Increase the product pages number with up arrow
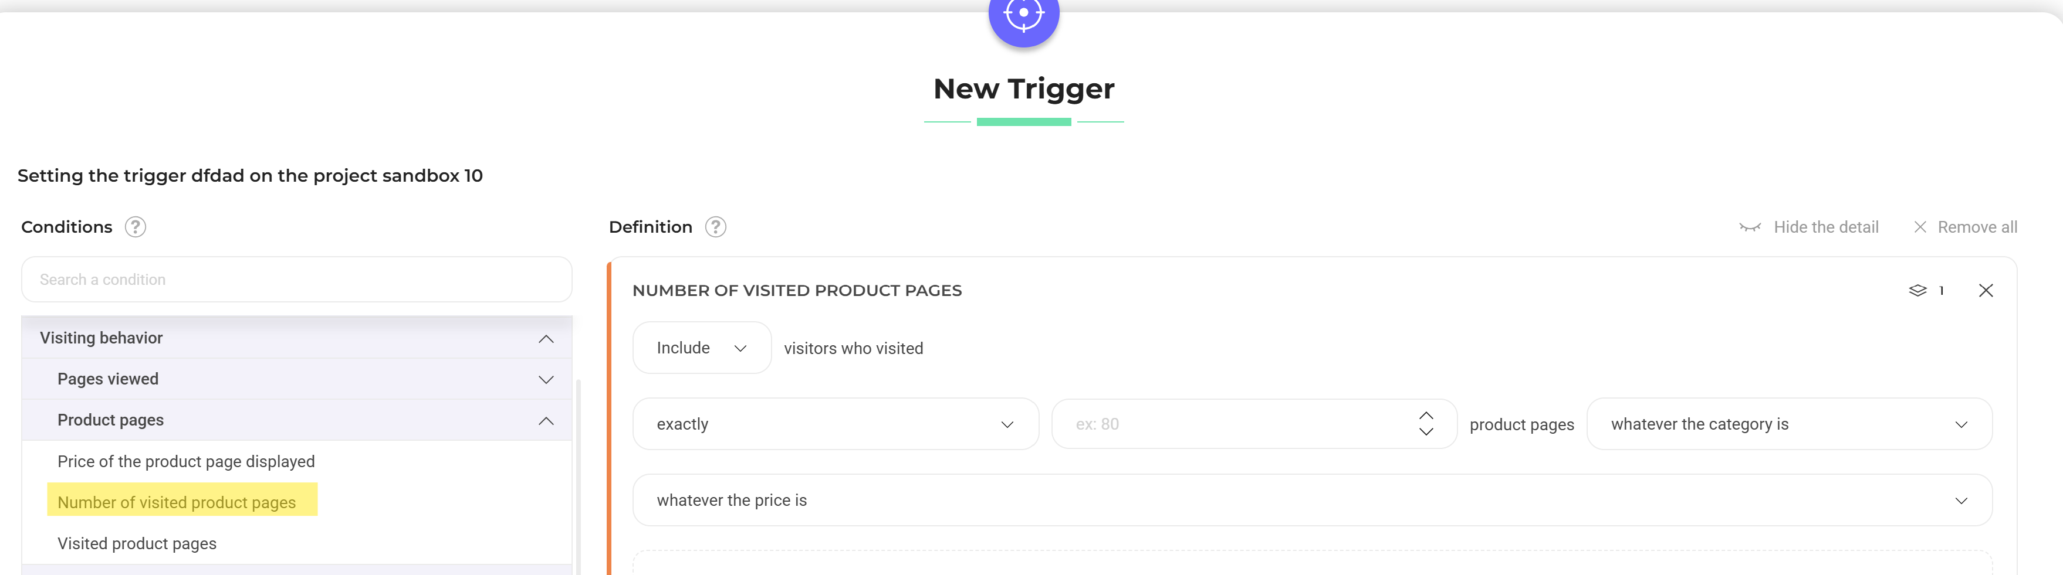The image size is (2063, 575). tap(1426, 415)
